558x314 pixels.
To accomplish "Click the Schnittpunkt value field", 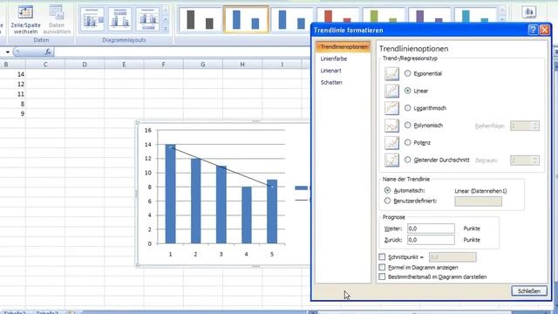I will tap(453, 257).
